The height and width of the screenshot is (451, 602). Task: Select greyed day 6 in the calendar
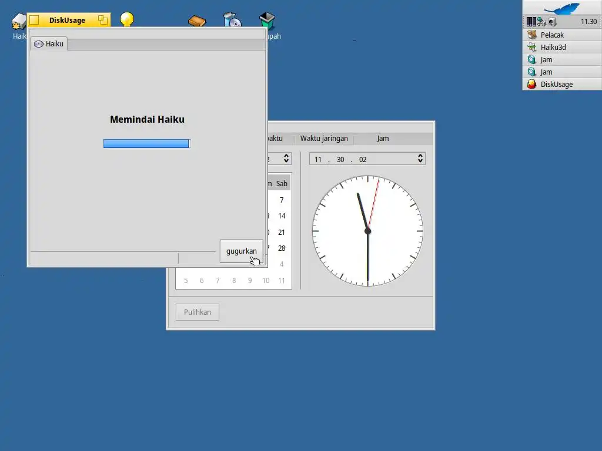(x=202, y=281)
